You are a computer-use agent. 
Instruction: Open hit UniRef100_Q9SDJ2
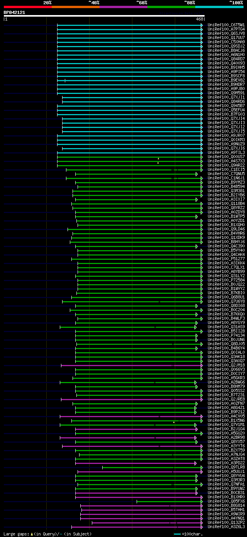pos(226,46)
